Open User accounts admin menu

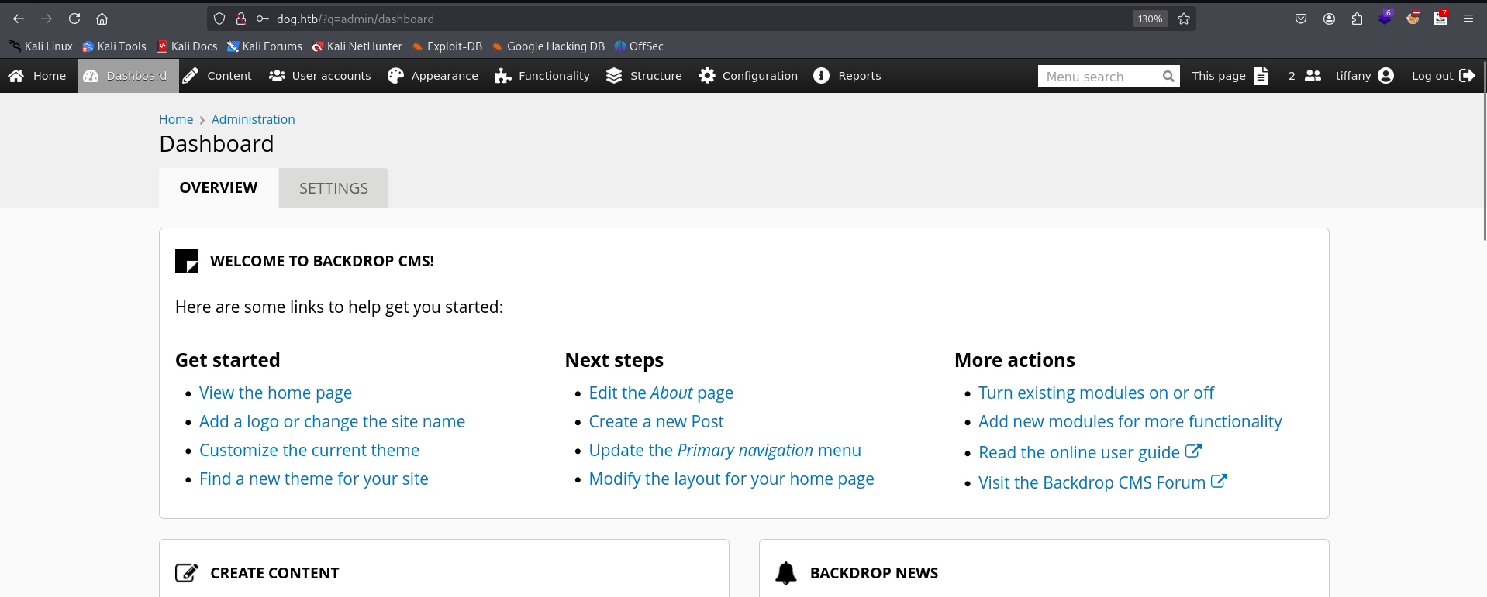point(319,76)
